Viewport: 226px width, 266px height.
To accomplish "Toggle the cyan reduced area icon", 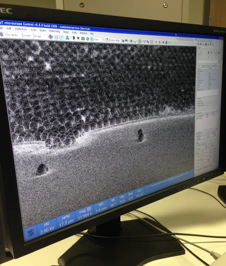I will point(61,37).
